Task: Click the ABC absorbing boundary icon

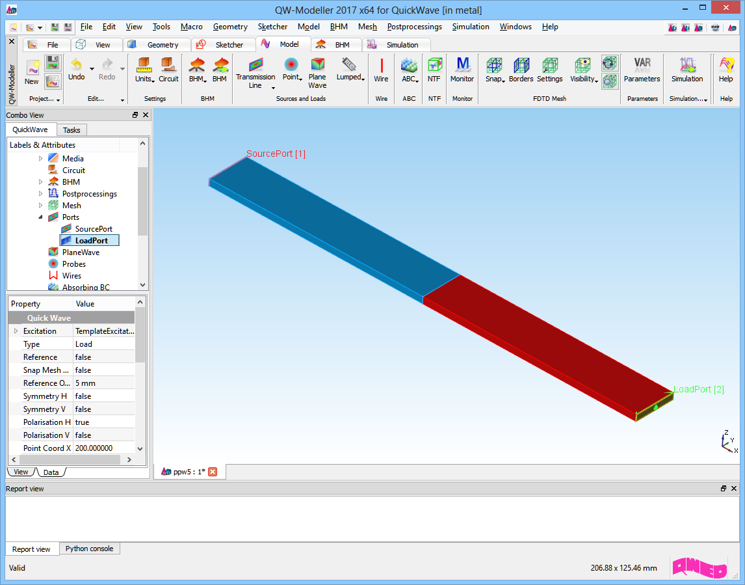Action: click(x=409, y=64)
